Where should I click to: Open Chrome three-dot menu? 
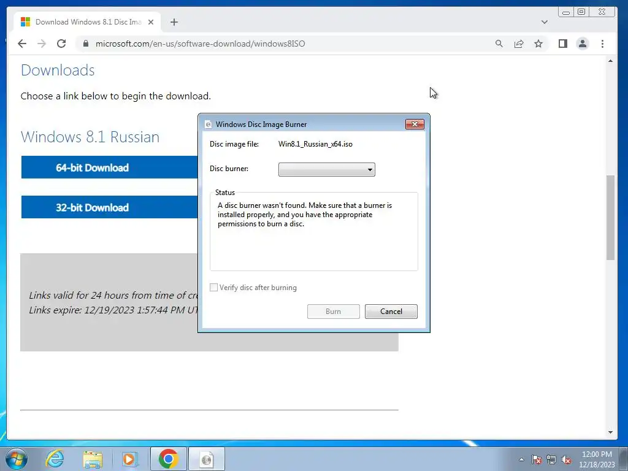602,44
